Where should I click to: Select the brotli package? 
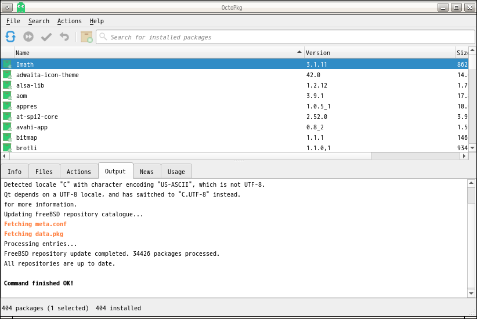(234, 148)
